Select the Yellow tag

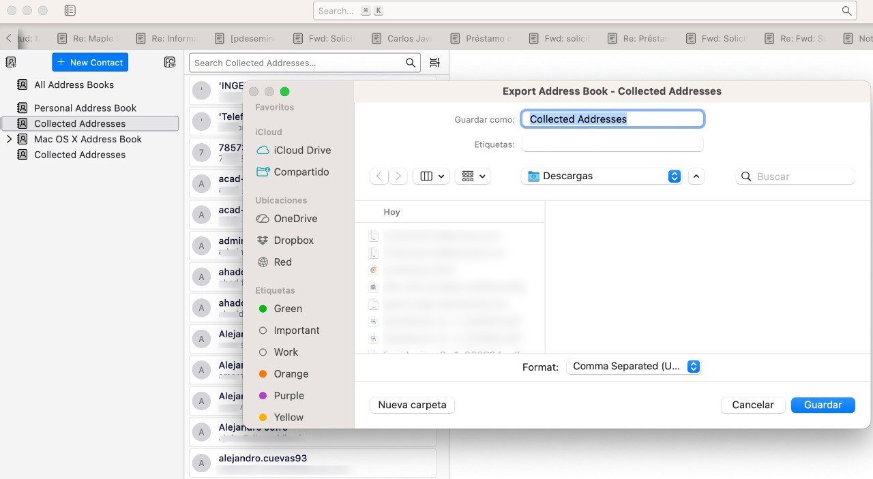click(x=281, y=418)
